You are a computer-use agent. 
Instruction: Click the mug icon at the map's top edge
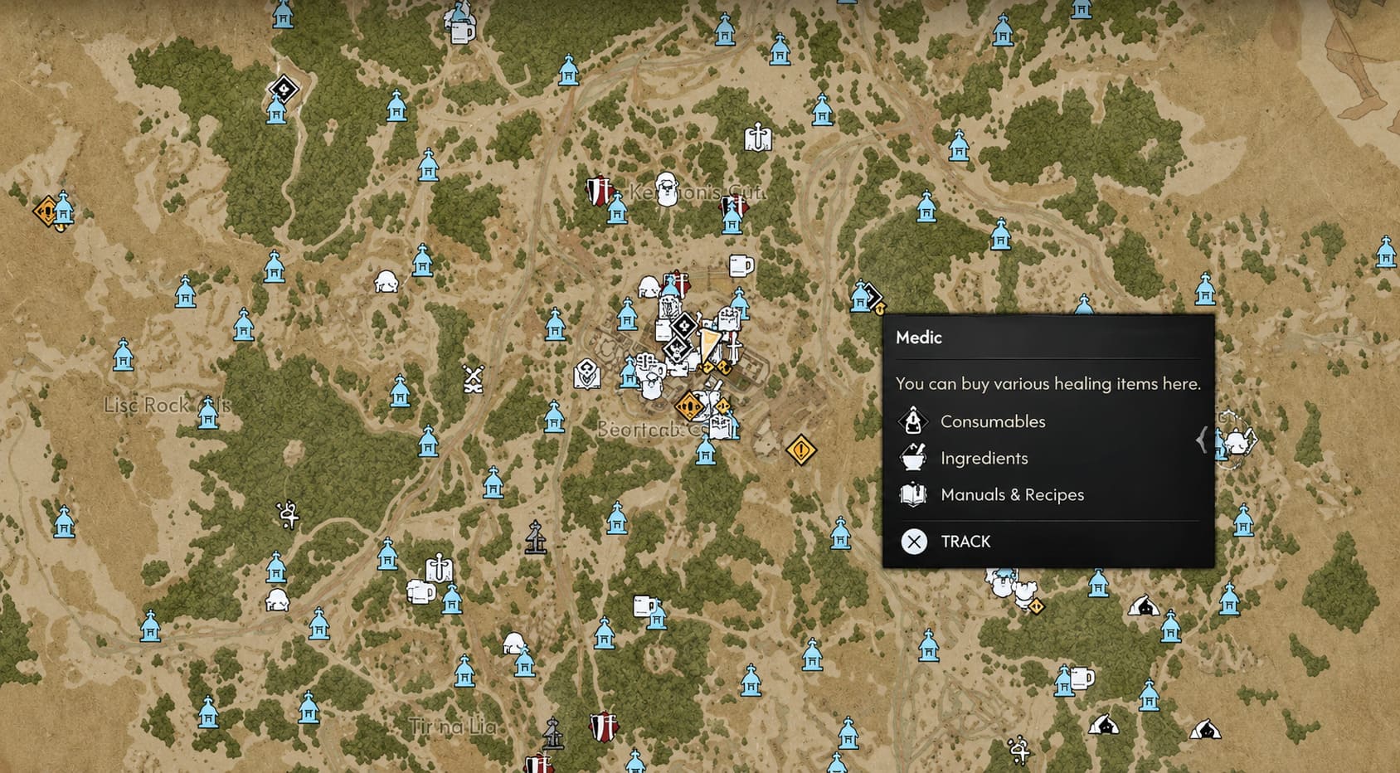point(462,32)
